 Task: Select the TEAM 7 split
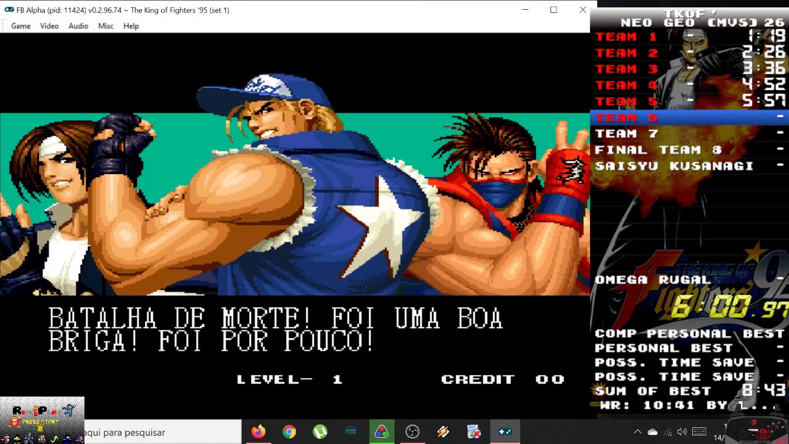[689, 133]
